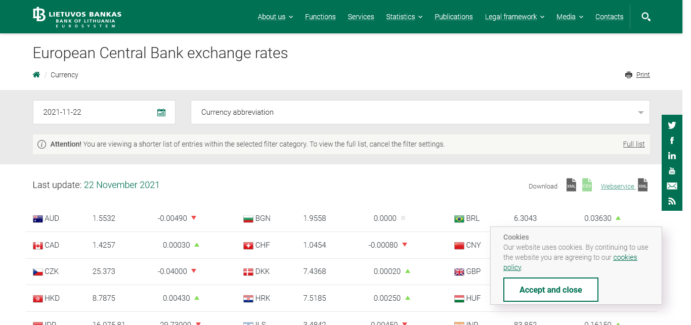This screenshot has height=325, width=691.
Task: Click the Full list link
Action: point(633,144)
